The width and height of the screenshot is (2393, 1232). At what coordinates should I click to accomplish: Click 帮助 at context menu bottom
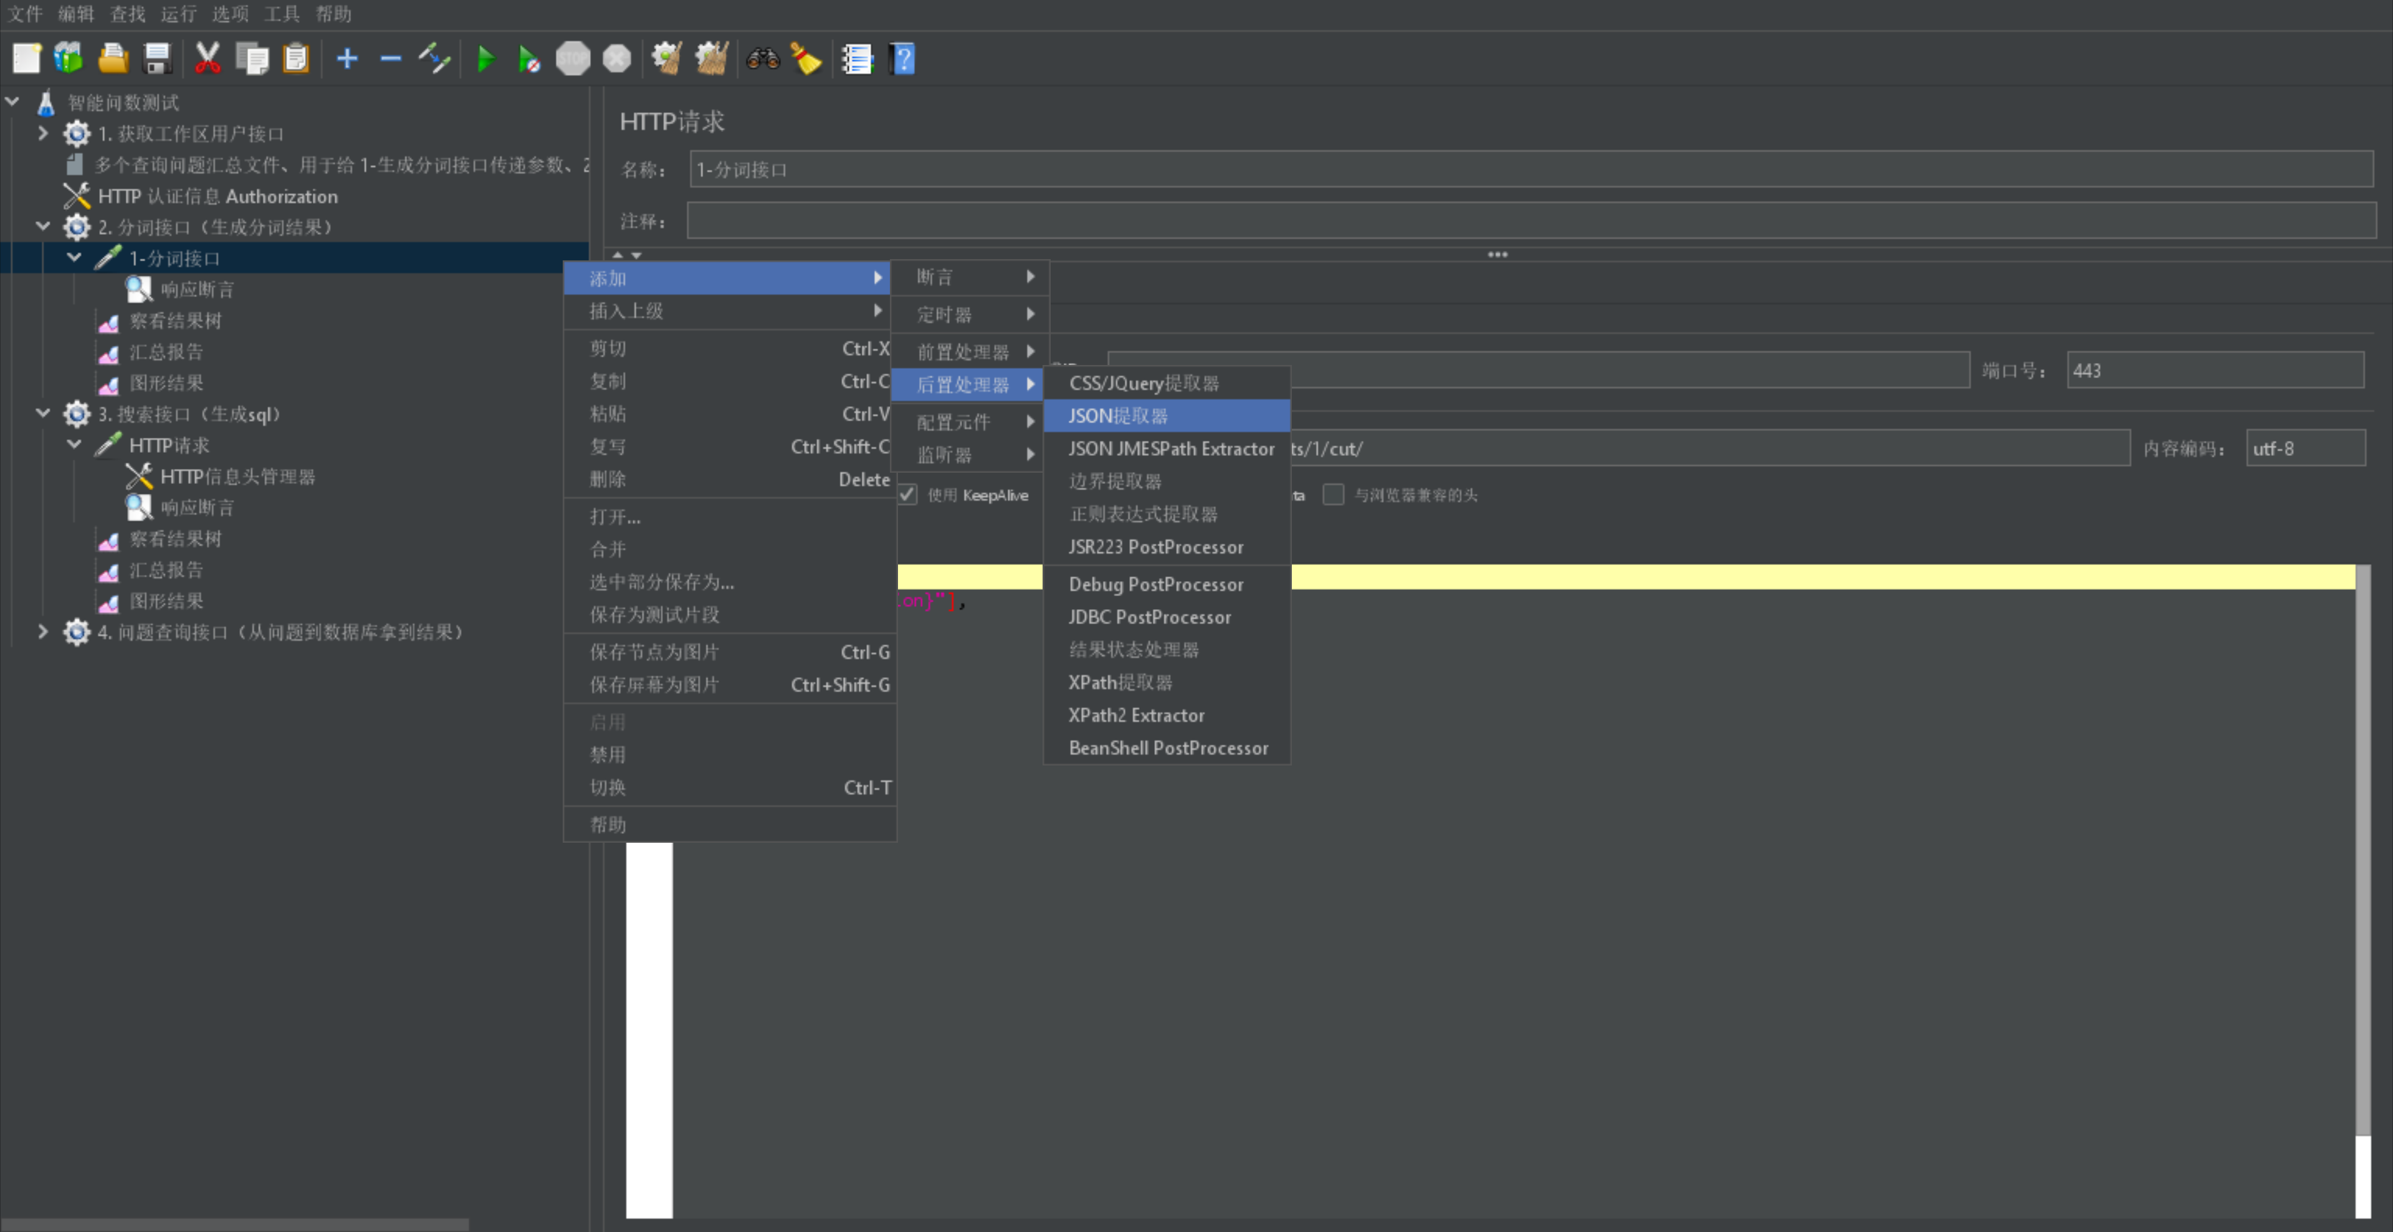[x=729, y=825]
